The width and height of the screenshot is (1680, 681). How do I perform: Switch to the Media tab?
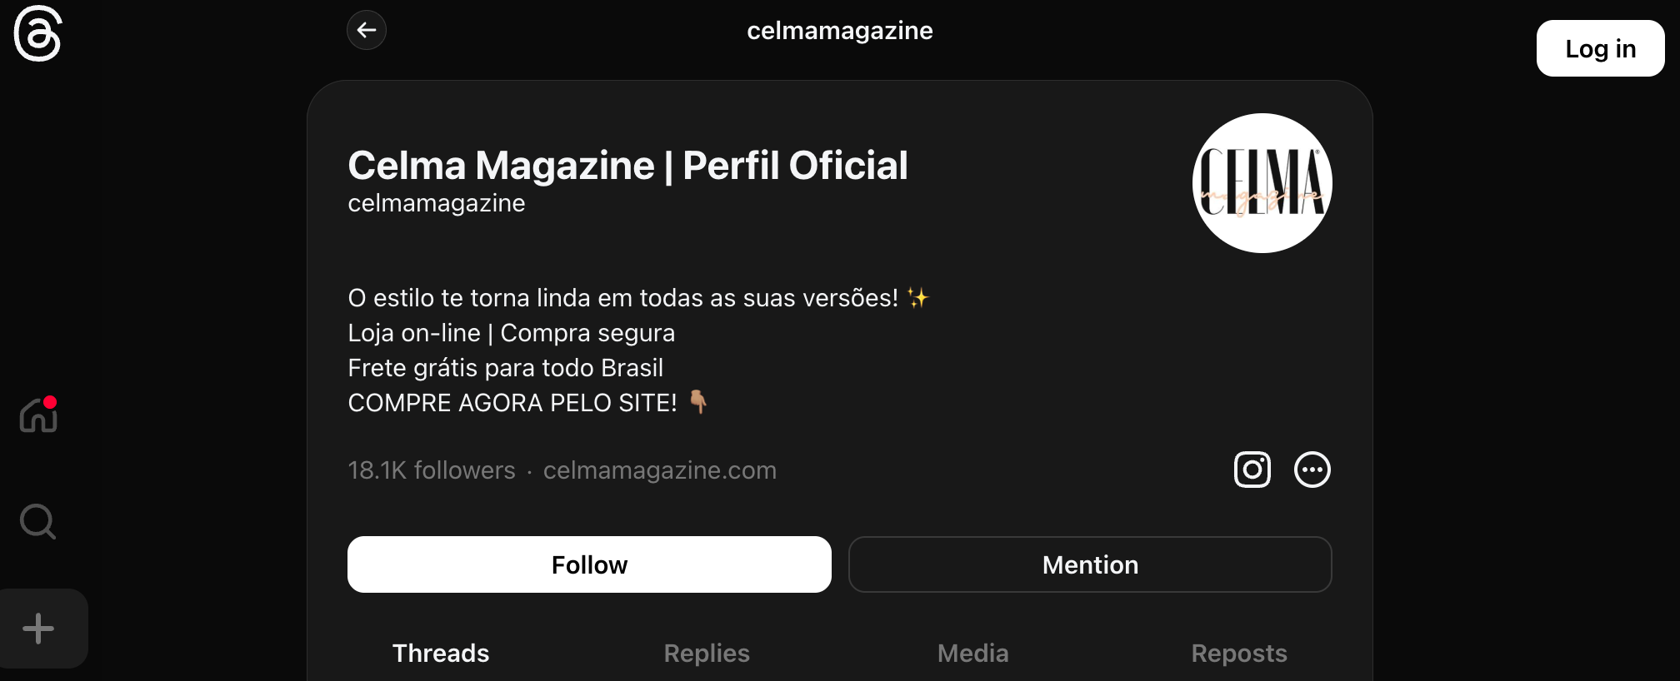coord(972,654)
